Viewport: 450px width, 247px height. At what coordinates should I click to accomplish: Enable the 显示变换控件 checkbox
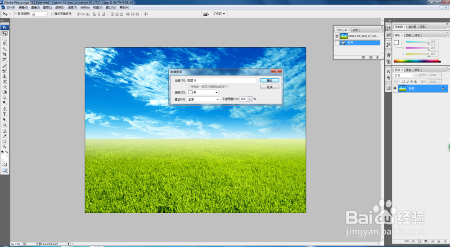pos(52,14)
